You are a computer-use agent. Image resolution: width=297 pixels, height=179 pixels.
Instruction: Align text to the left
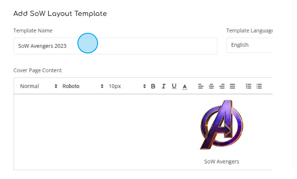pyautogui.click(x=201, y=86)
